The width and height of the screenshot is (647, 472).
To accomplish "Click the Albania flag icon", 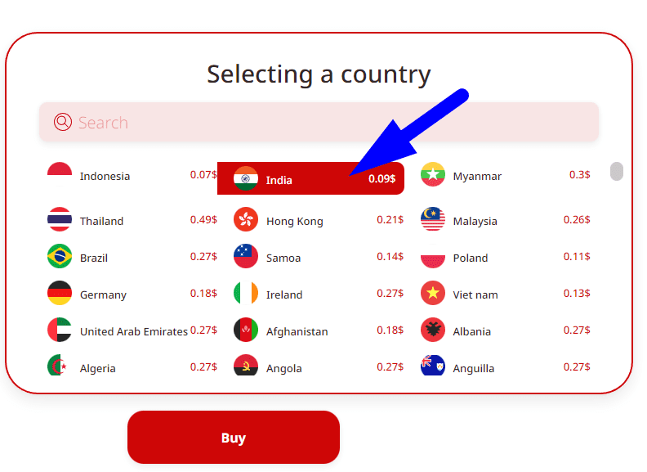I will 433,330.
